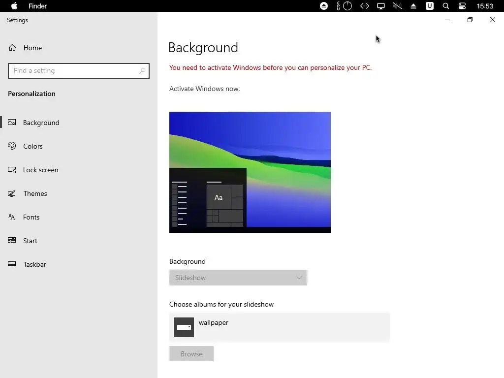This screenshot has width=504, height=378.
Task: Open the Finder menu
Action: (37, 6)
